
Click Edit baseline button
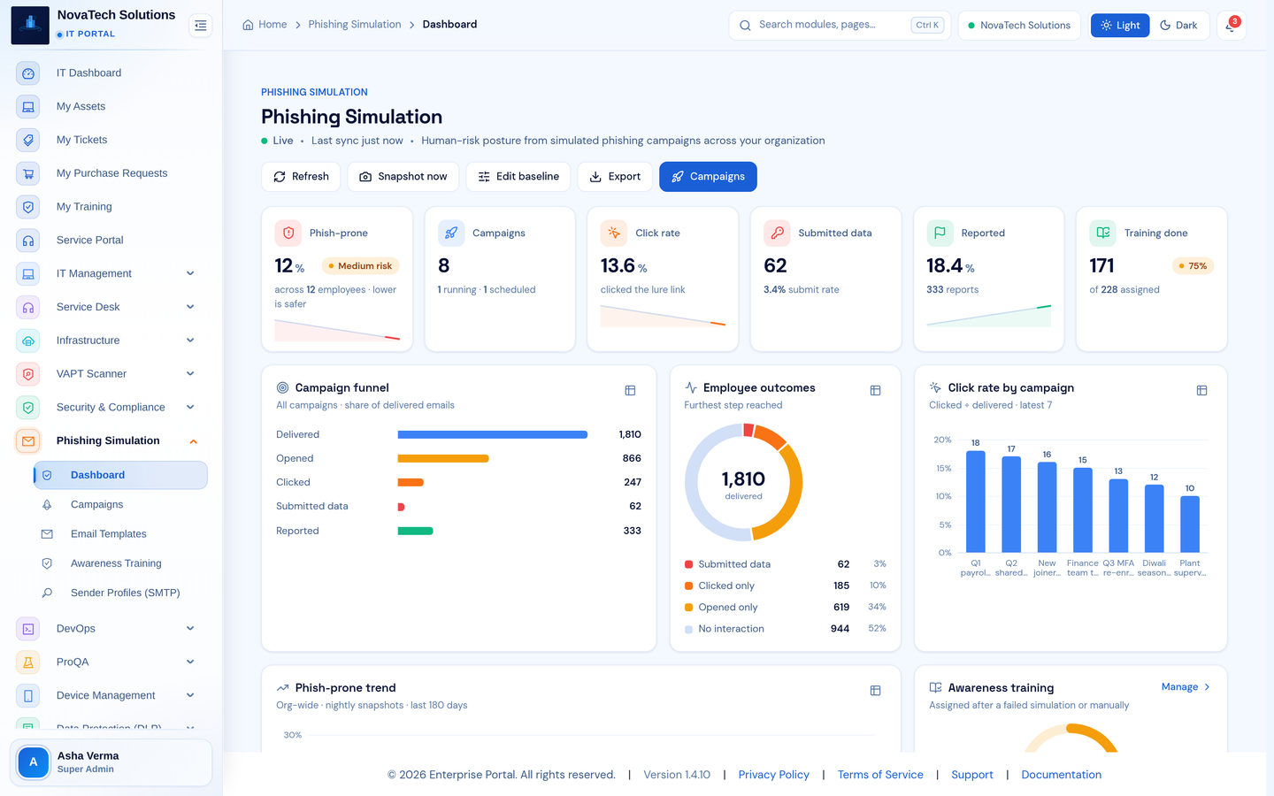click(518, 177)
